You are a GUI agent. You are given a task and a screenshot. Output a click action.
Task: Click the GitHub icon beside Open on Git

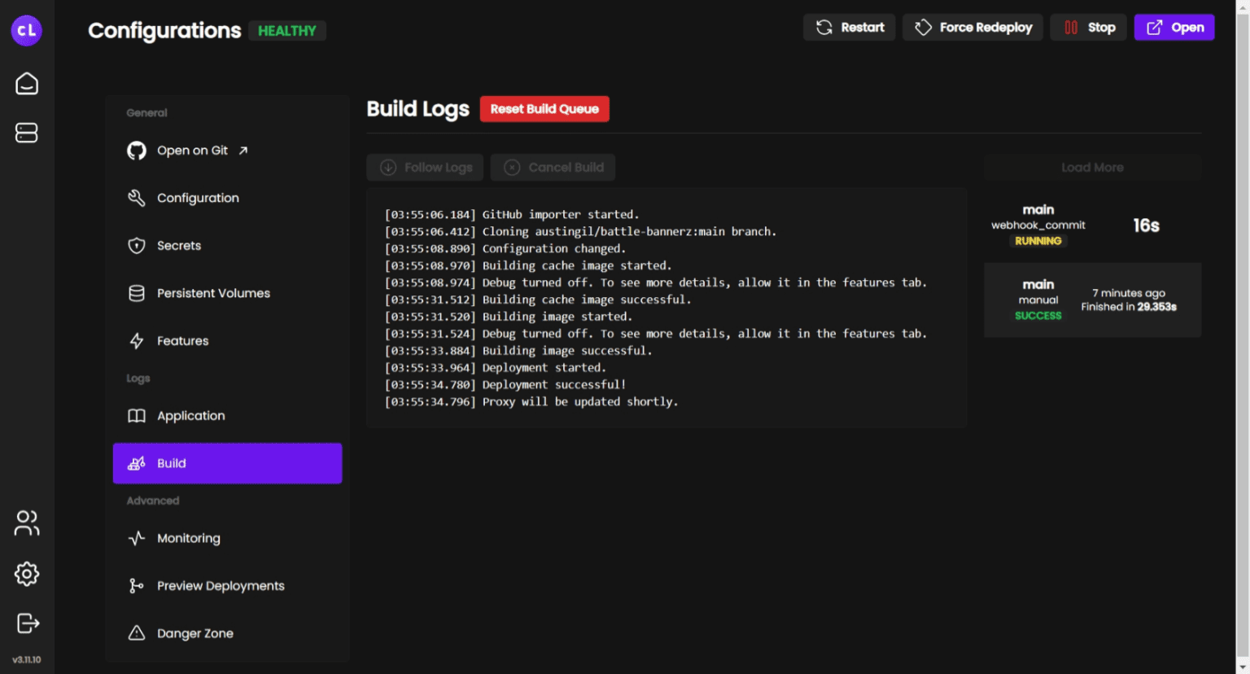[137, 150]
